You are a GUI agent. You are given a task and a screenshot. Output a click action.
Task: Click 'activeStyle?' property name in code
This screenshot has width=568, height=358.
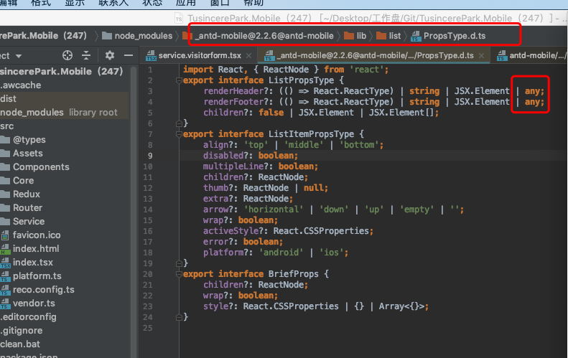[235, 231]
